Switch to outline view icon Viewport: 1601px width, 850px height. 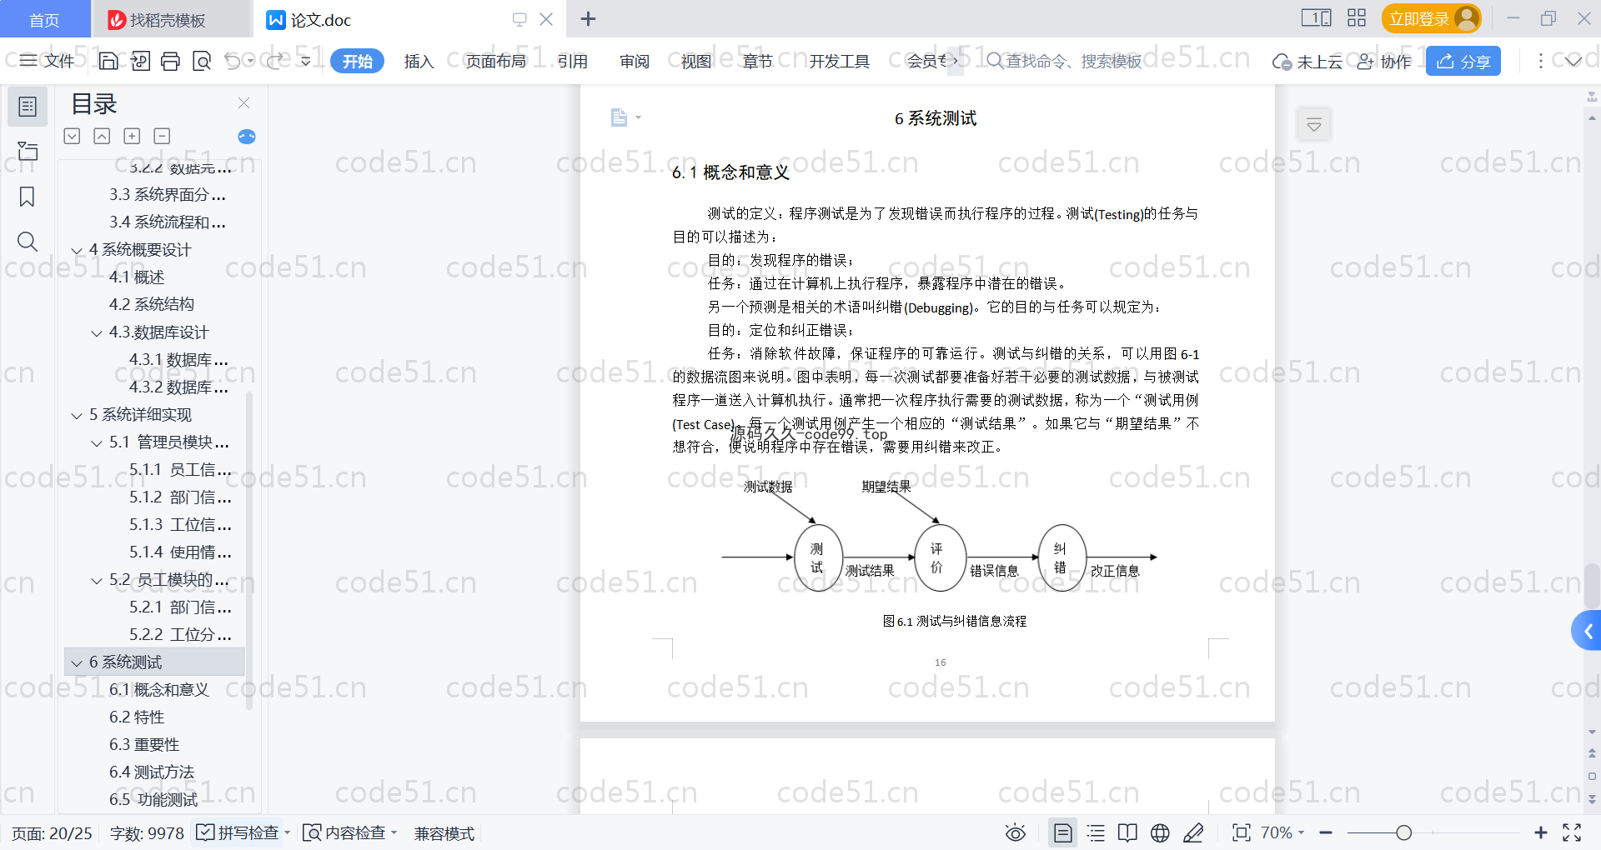[1096, 832]
